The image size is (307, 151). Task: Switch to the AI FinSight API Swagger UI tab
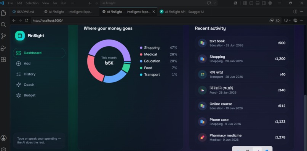point(184,12)
